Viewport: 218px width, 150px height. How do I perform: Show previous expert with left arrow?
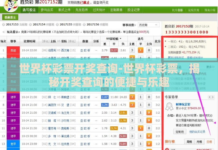click(x=210, y=97)
